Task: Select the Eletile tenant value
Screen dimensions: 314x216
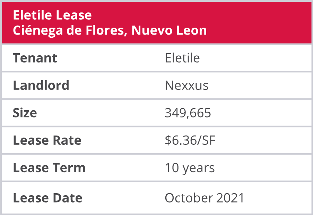Action: click(182, 58)
